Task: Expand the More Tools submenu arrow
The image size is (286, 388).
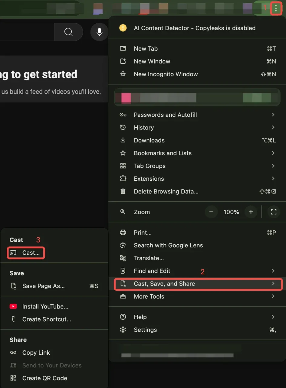Action: point(273,296)
